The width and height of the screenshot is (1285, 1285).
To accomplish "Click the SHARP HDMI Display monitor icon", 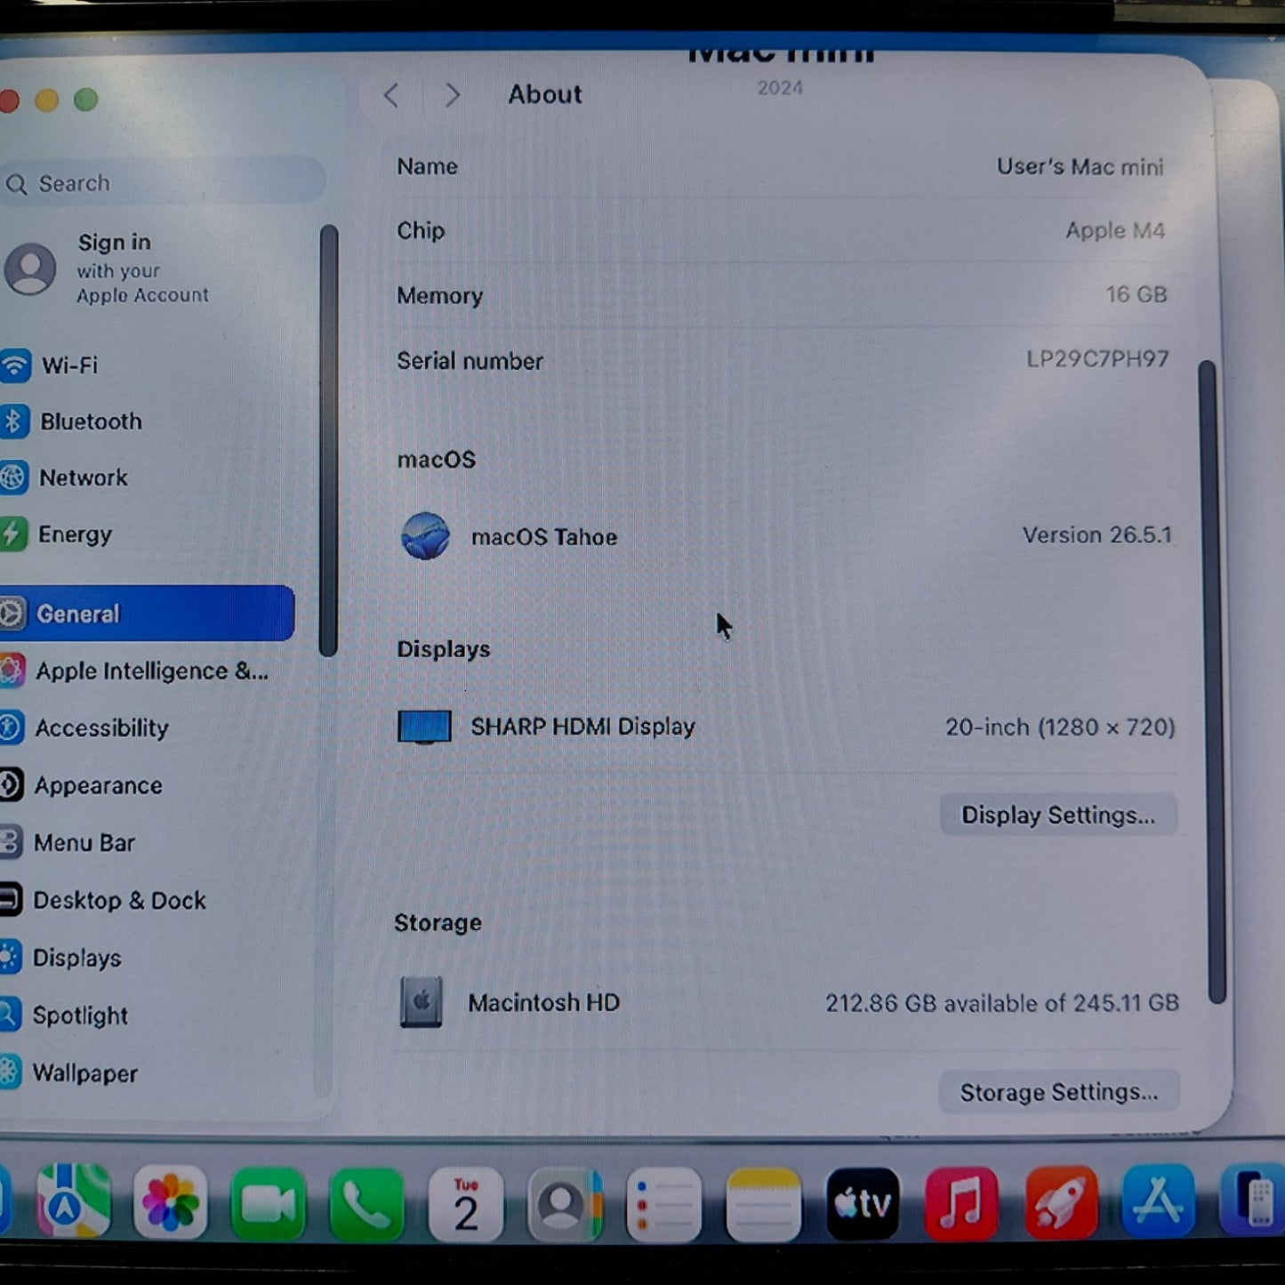I will click(x=424, y=727).
